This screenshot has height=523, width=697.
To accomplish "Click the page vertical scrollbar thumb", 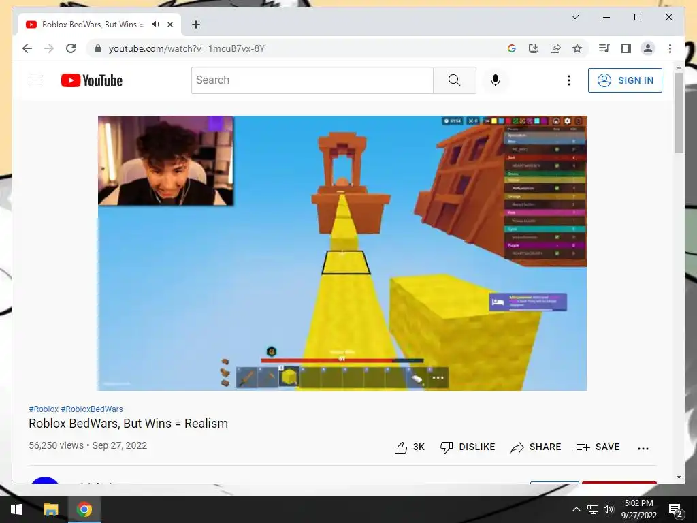I will coord(679,113).
